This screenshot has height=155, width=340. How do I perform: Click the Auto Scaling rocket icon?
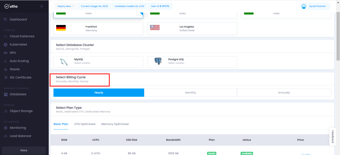pos(5,61)
